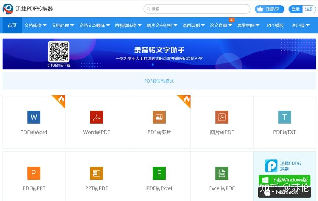This screenshot has height=201, width=318.
Task: Expand the 客户端 dropdown menu
Action: (300, 25)
